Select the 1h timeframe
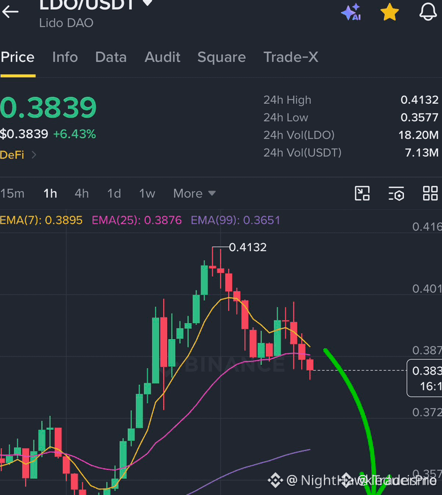442x495 pixels. (x=50, y=193)
